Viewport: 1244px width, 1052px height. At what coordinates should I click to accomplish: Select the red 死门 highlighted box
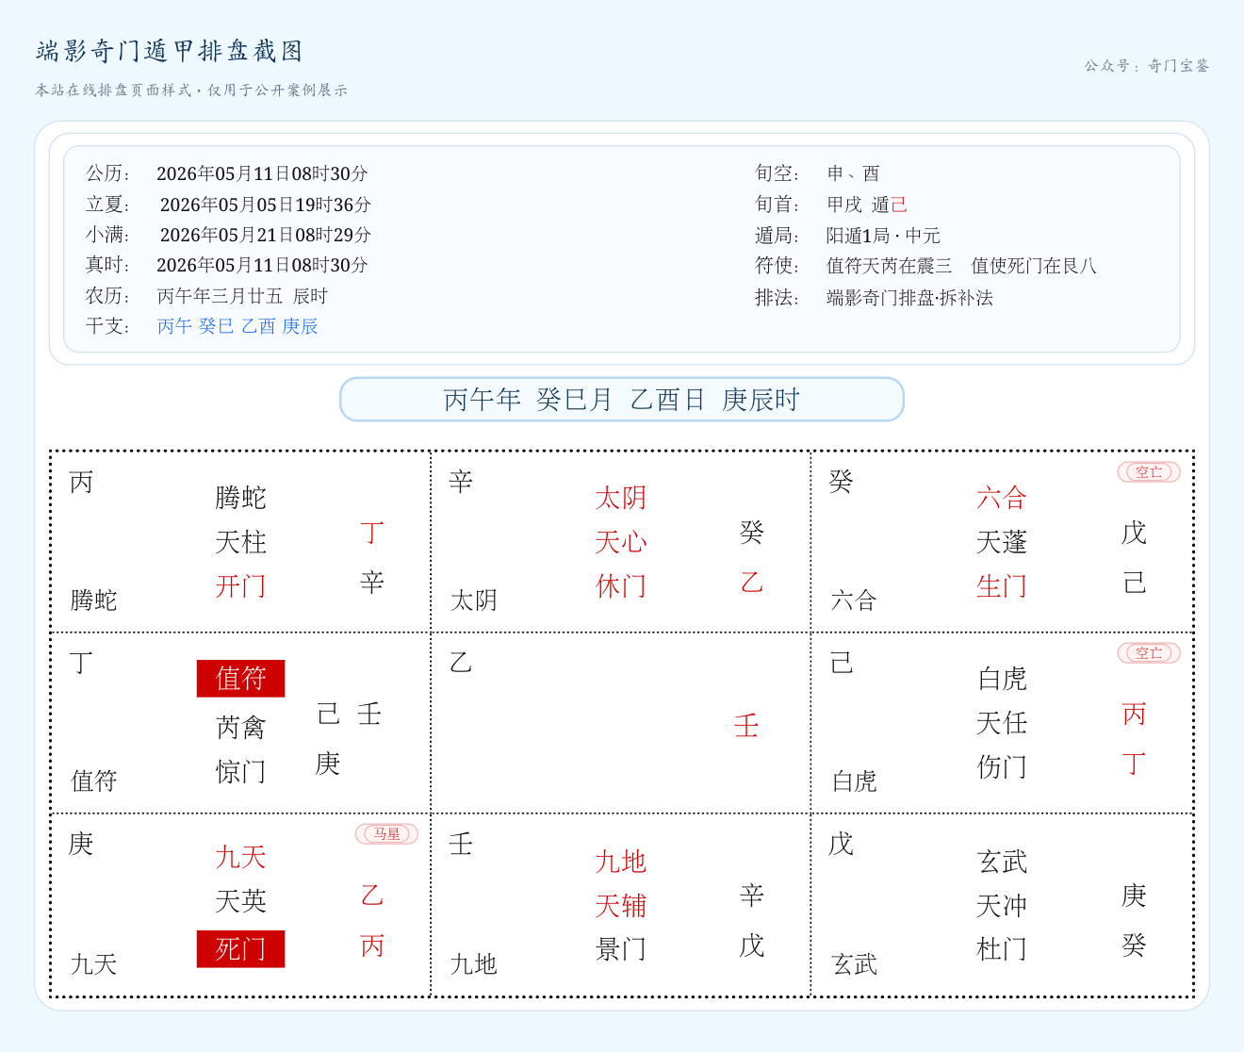click(x=240, y=948)
